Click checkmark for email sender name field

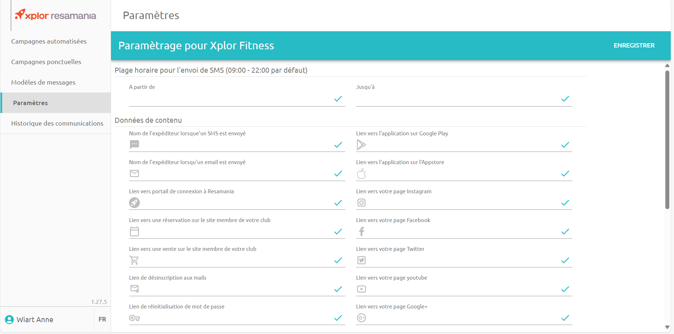coord(338,174)
